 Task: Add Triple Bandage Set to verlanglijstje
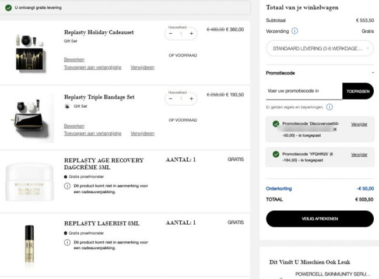(x=93, y=133)
